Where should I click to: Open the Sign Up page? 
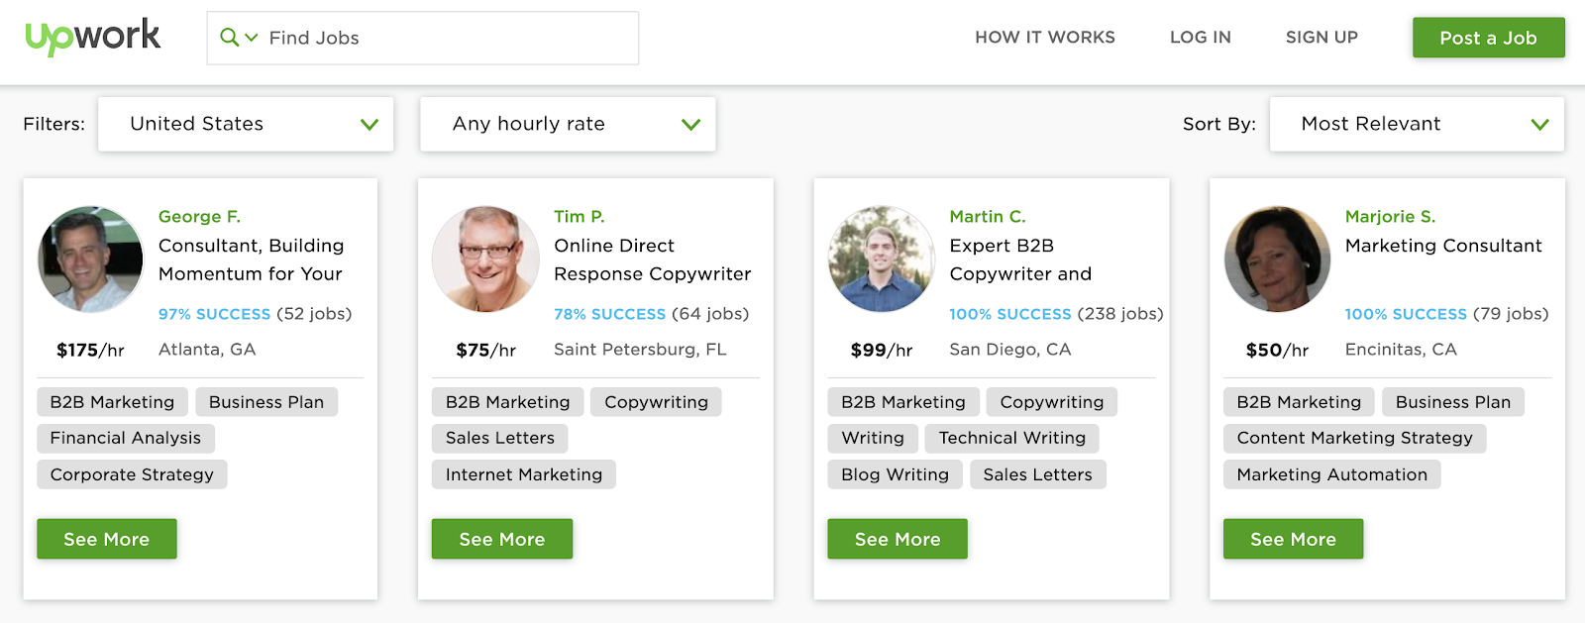1321,38
